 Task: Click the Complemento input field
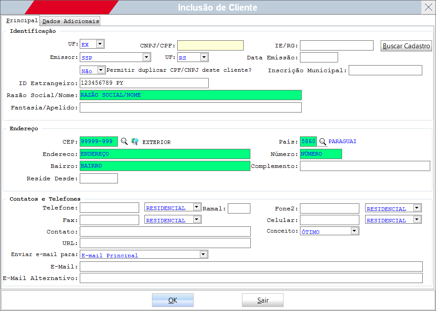(x=365, y=166)
